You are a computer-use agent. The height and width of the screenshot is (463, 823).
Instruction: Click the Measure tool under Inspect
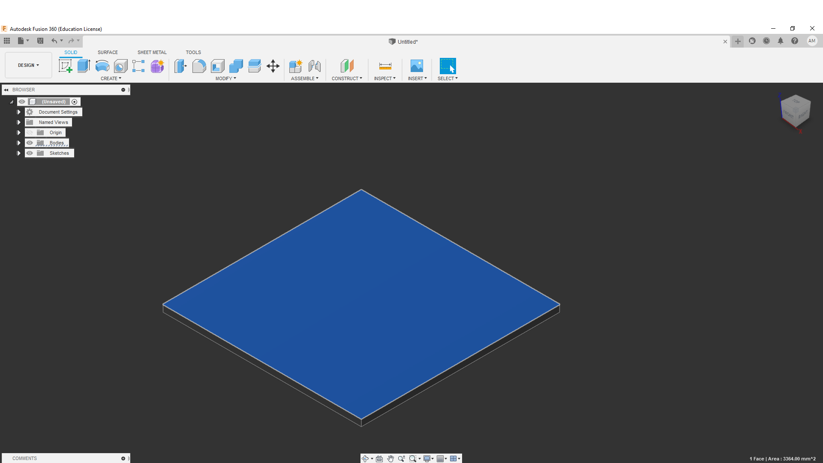point(385,66)
